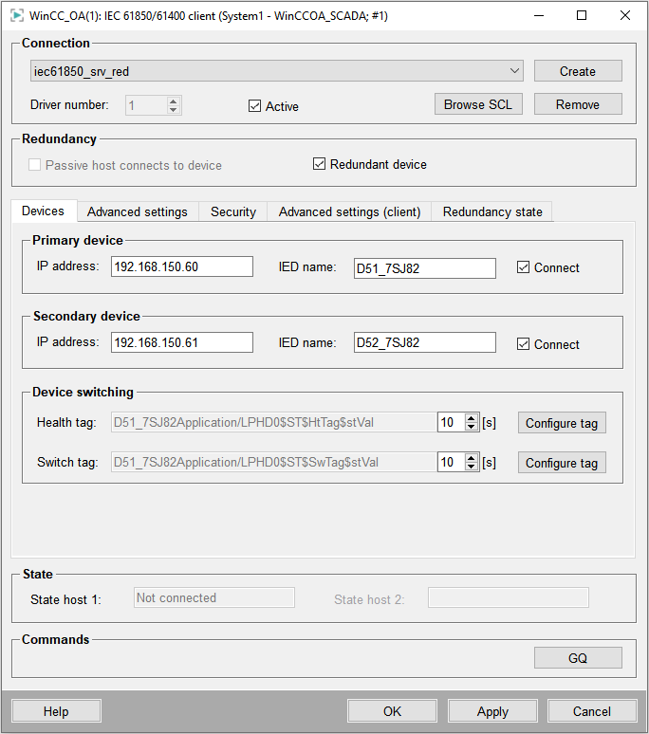
Task: Click Configure tag for Switch tag
Action: pyautogui.click(x=562, y=463)
